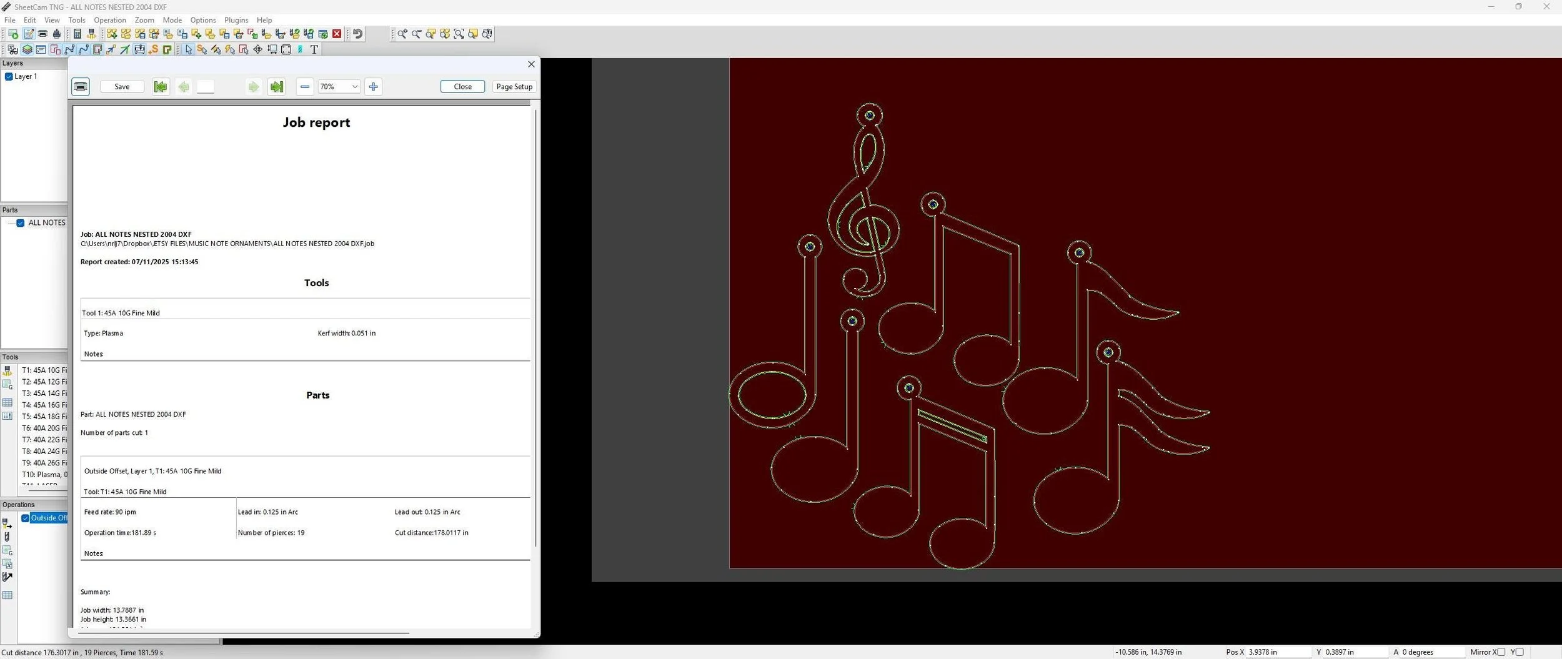
Task: Click 'Number of pierces: 19' text
Action: 271,533
